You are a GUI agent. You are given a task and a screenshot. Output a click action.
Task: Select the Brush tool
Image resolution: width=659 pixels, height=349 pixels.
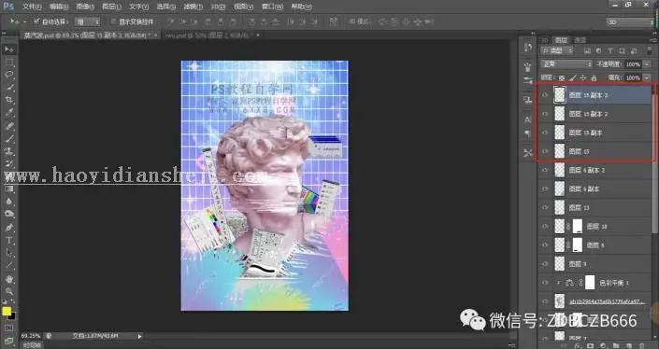[x=8, y=138]
